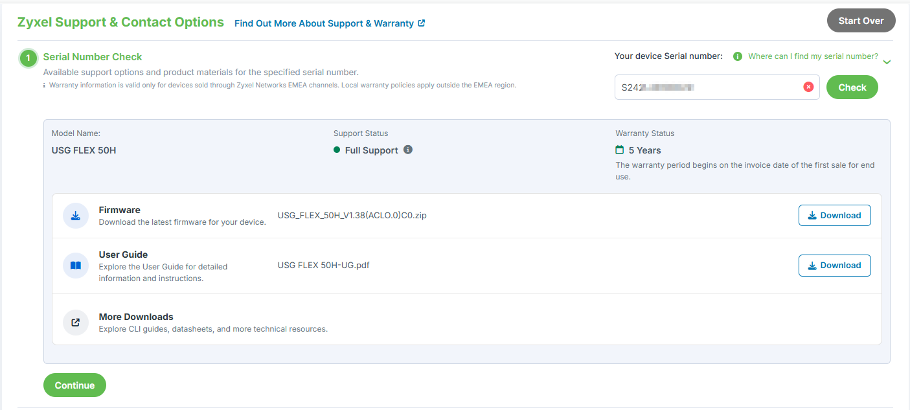
Task: Click the Full Support info icon
Action: (408, 150)
